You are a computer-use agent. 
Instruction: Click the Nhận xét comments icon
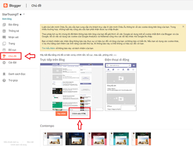(4, 37)
